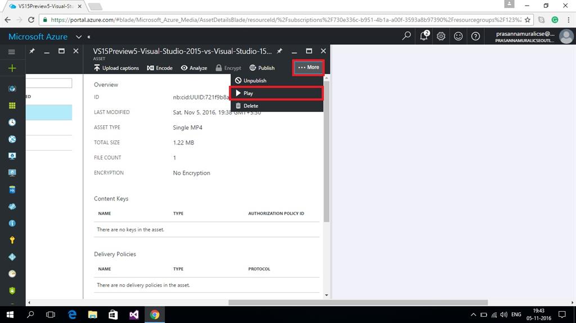The height and width of the screenshot is (323, 576).
Task: Click PROTOCOL column header
Action: (259, 269)
